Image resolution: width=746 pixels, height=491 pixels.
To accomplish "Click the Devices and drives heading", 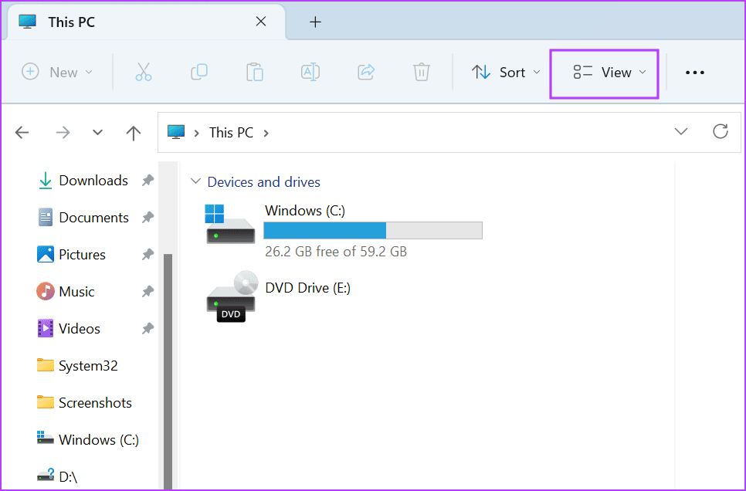I will 263,181.
